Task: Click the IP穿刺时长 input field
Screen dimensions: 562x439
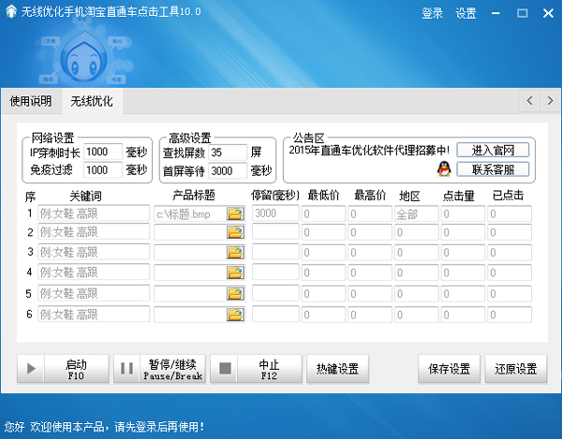Action: 103,152
